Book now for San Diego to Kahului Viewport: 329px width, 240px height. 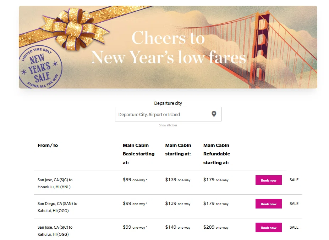point(268,204)
